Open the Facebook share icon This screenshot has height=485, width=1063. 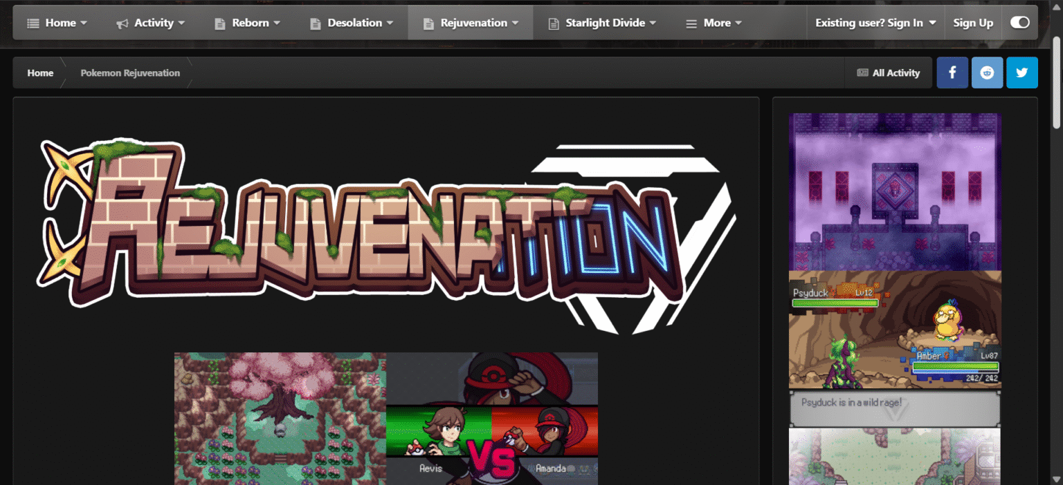coord(952,73)
